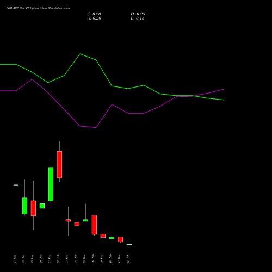Image resolution: width=272 pixels, height=272 pixels.
Task: Click the 03 Feb date label
Action: 67,259
